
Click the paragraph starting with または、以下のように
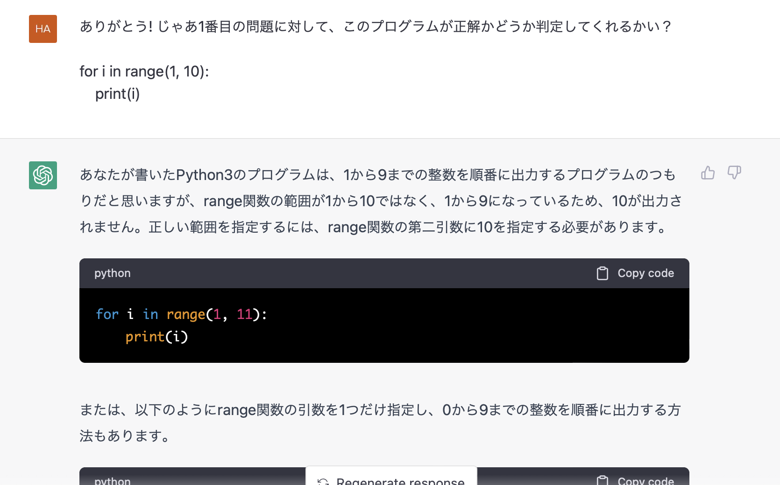380,423
